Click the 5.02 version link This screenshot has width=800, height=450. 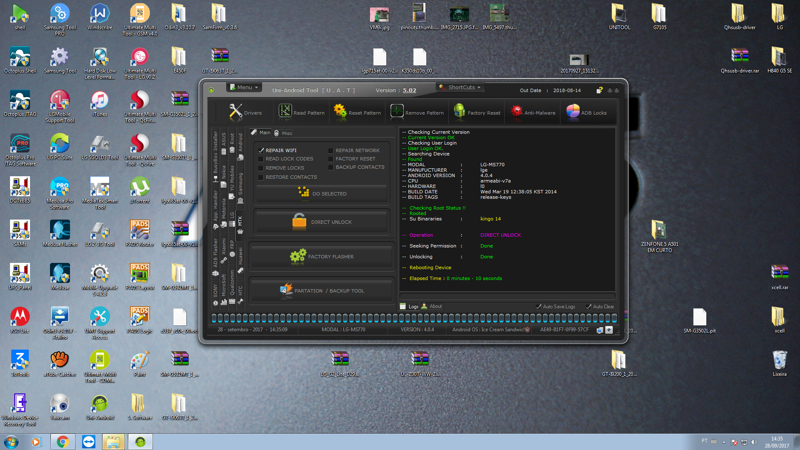click(x=409, y=90)
